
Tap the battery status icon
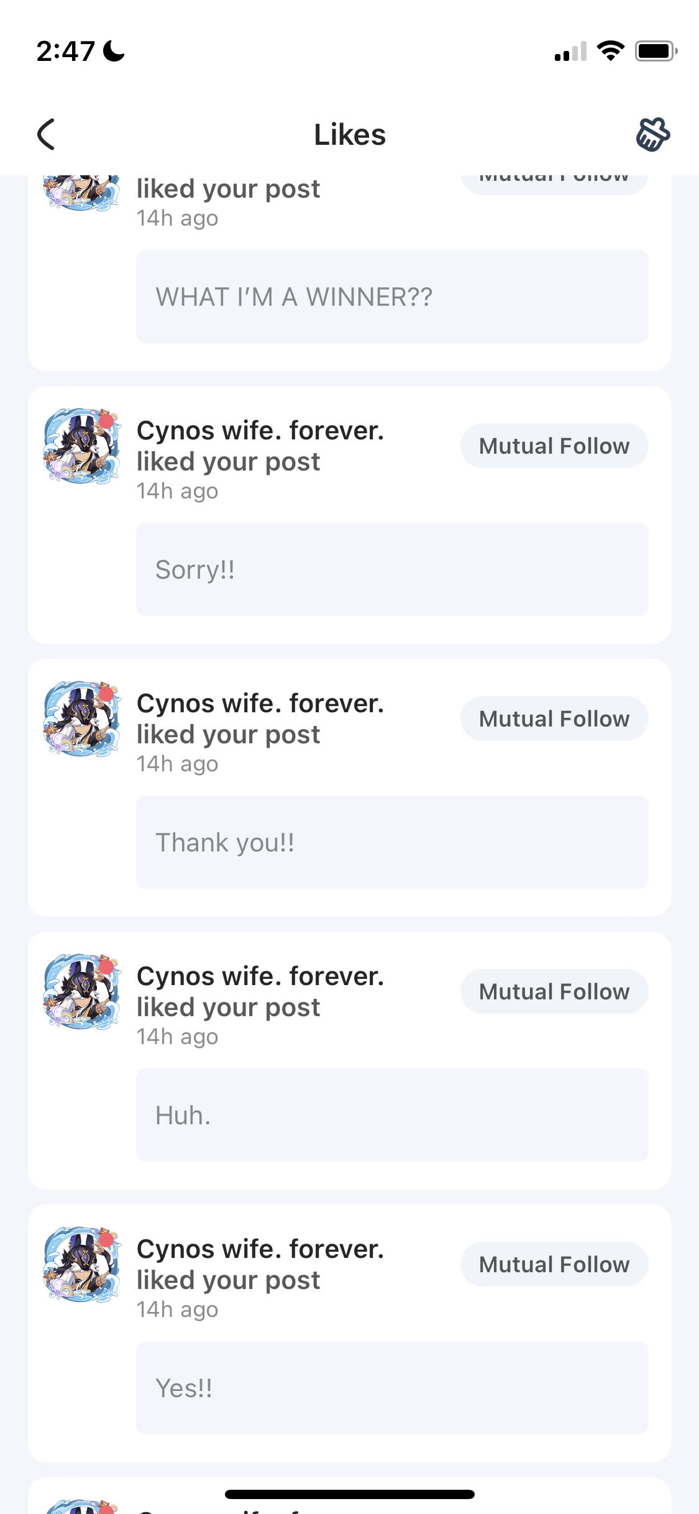[x=656, y=51]
